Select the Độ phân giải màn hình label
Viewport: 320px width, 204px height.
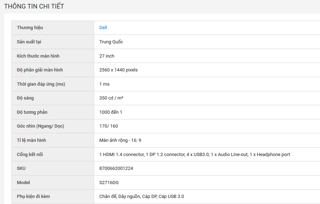(40, 70)
